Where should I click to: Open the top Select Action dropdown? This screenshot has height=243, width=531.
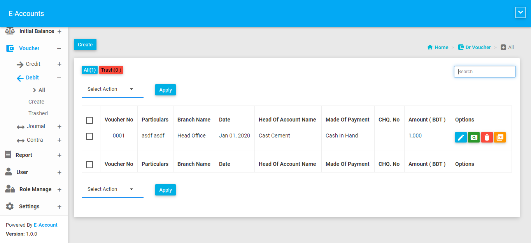tap(112, 89)
